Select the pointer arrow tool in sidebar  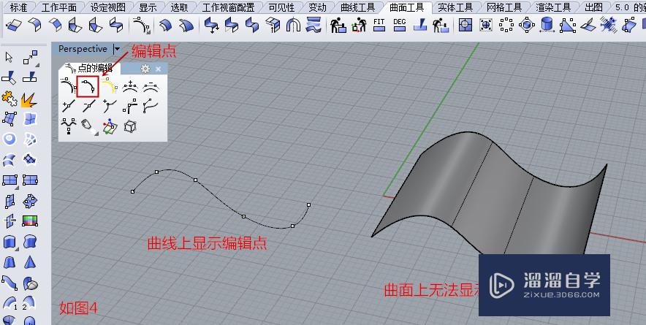(x=9, y=57)
